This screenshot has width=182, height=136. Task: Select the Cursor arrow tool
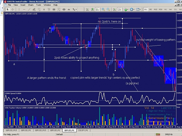[x=8, y=9]
